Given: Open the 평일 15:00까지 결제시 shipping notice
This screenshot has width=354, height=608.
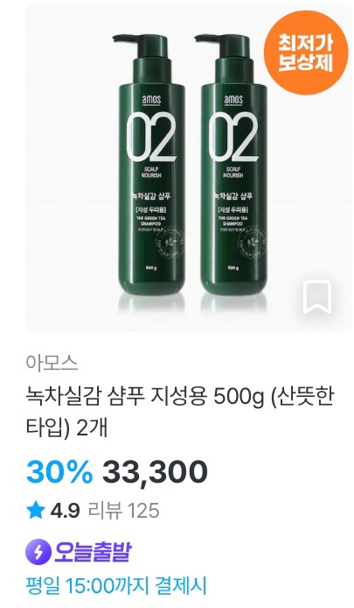Looking at the screenshot, I should [115, 585].
